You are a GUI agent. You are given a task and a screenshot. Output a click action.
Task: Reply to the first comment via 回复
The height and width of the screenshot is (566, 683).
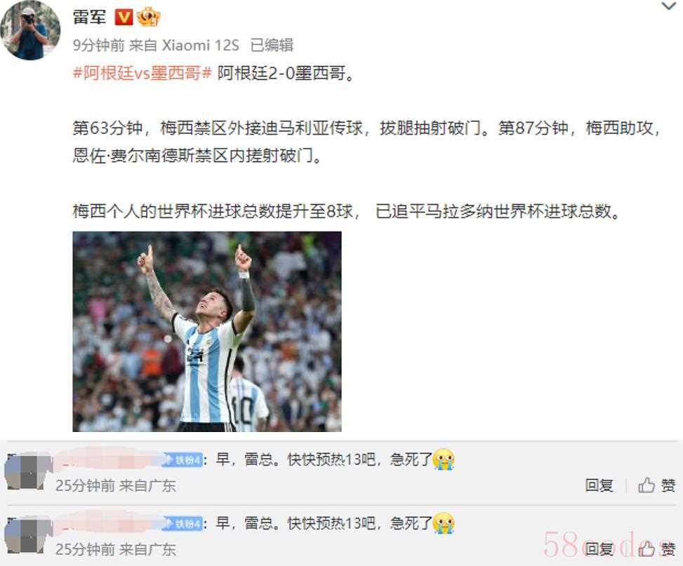point(599,485)
